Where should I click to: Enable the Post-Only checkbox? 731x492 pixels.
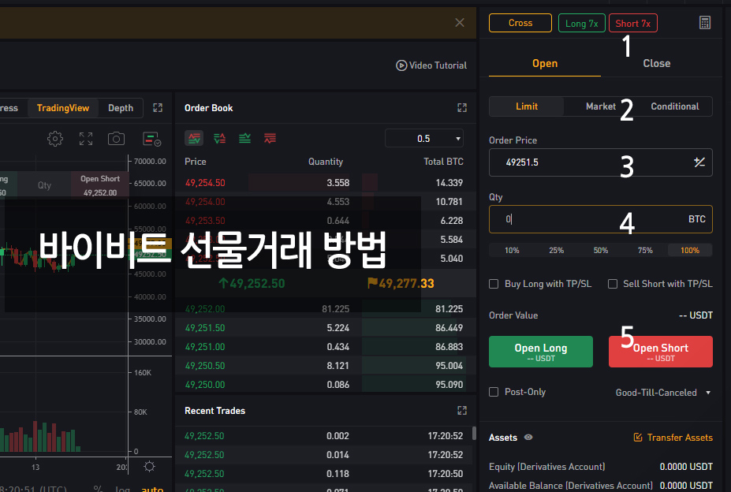tap(494, 392)
